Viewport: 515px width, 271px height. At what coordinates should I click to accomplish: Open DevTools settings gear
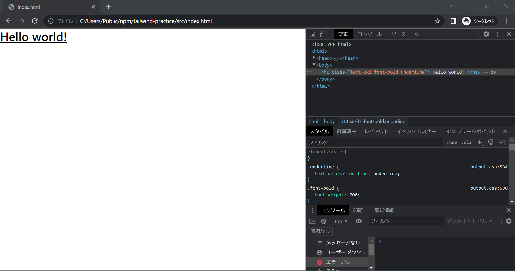(x=486, y=34)
